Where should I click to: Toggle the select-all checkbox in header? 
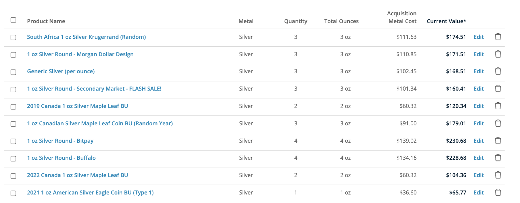(13, 20)
